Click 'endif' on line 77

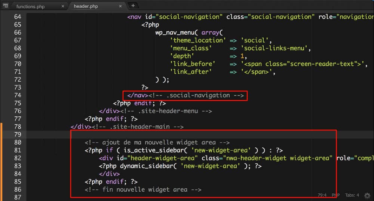pos(115,119)
